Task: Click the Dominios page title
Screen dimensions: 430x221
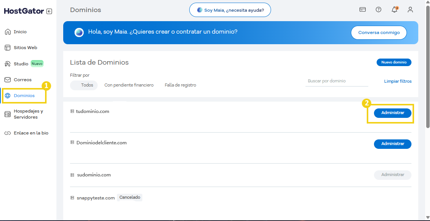Action: pyautogui.click(x=86, y=10)
